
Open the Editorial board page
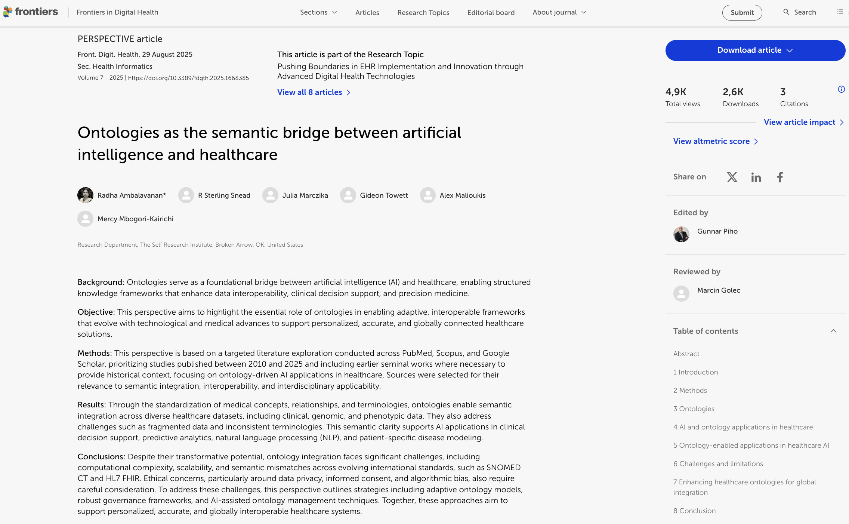click(x=491, y=13)
